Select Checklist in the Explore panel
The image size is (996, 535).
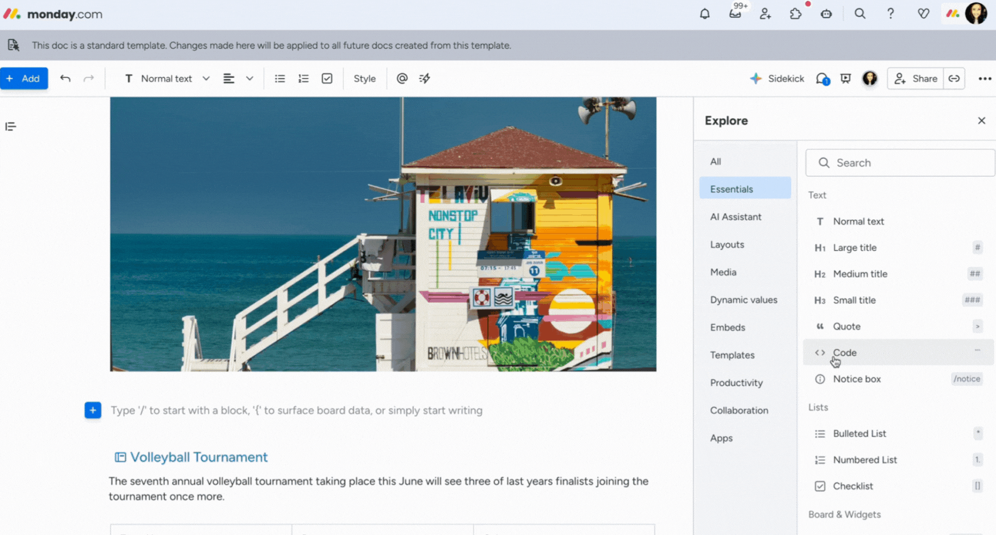point(852,486)
